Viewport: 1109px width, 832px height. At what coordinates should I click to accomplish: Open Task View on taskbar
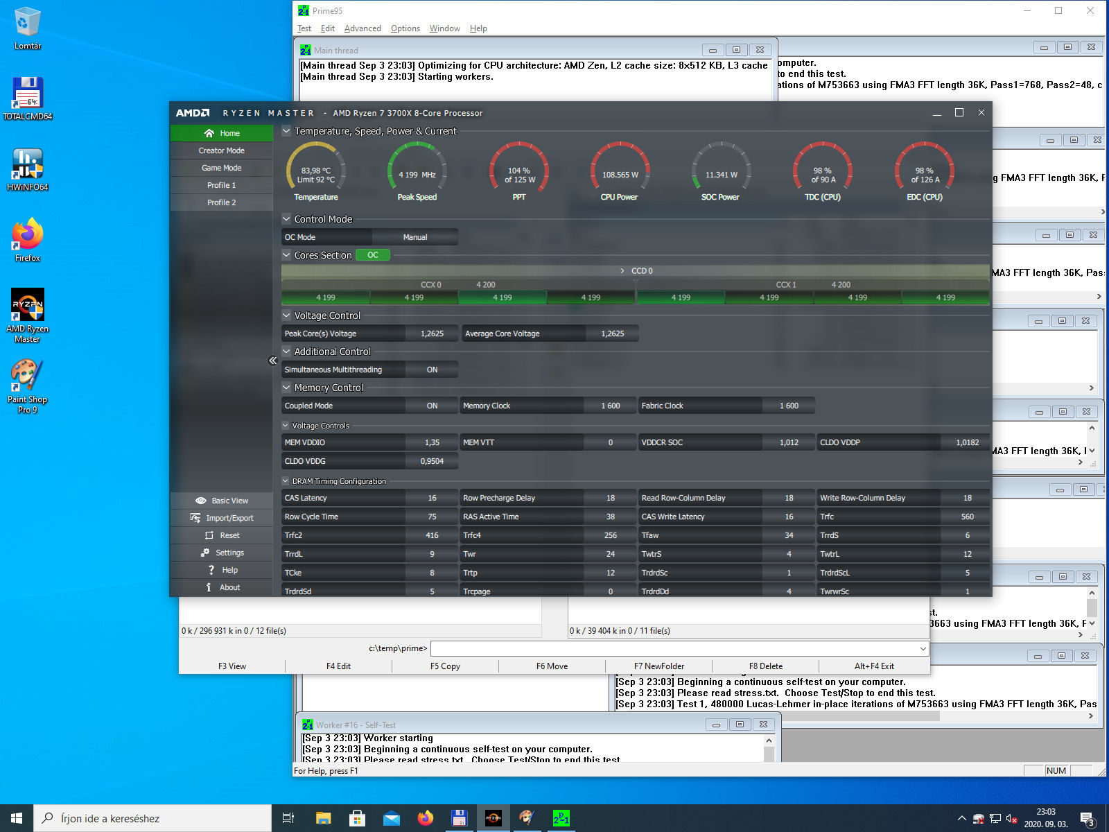tap(288, 818)
